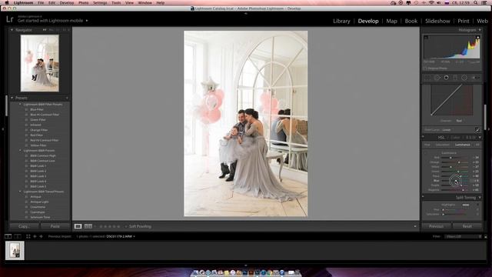Image resolution: width=492 pixels, height=277 pixels.
Task: Select the Crop Overlay tool
Action: [x=428, y=78]
